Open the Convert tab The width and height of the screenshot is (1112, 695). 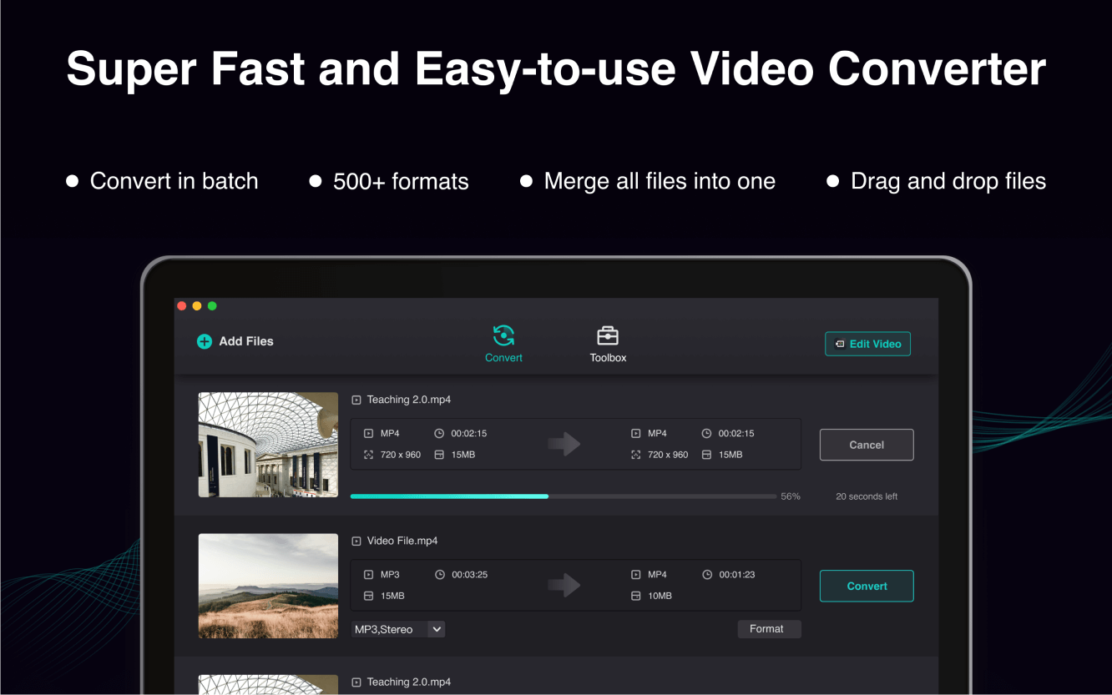(503, 344)
